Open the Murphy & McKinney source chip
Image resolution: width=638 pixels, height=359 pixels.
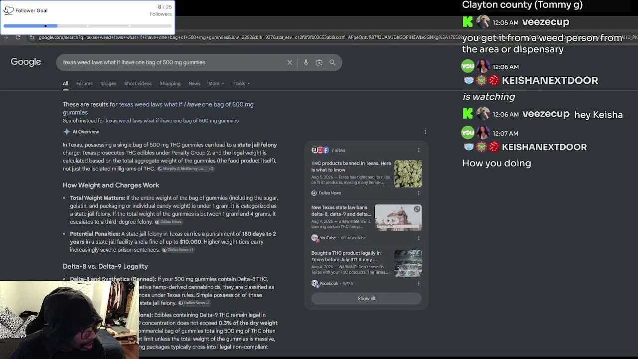click(x=185, y=169)
